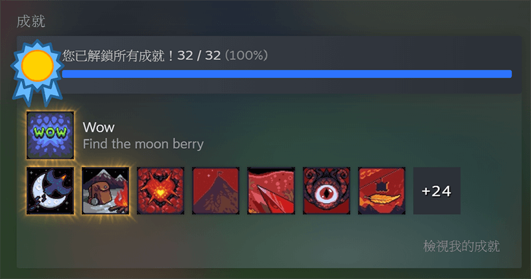
Task: Click the yellow center of the ribbon badge
Action: (x=37, y=66)
